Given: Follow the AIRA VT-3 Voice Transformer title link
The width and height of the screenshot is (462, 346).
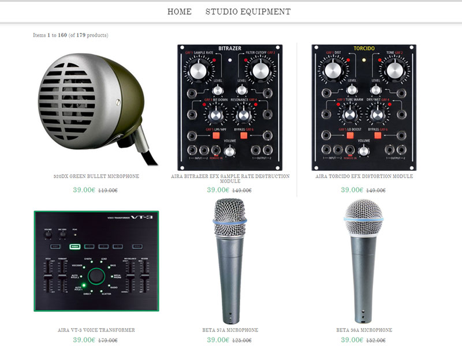Looking at the screenshot, I should (x=96, y=330).
